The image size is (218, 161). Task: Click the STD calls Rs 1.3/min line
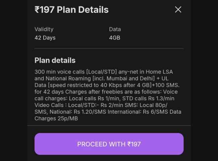click(104, 98)
